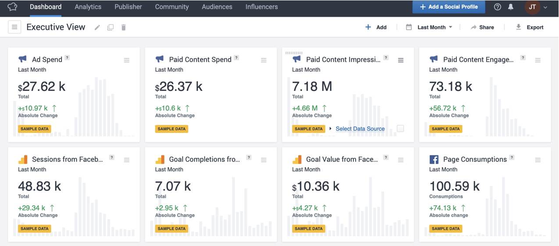The image size is (559, 246).
Task: Open the help question mark icon
Action: click(x=497, y=7)
